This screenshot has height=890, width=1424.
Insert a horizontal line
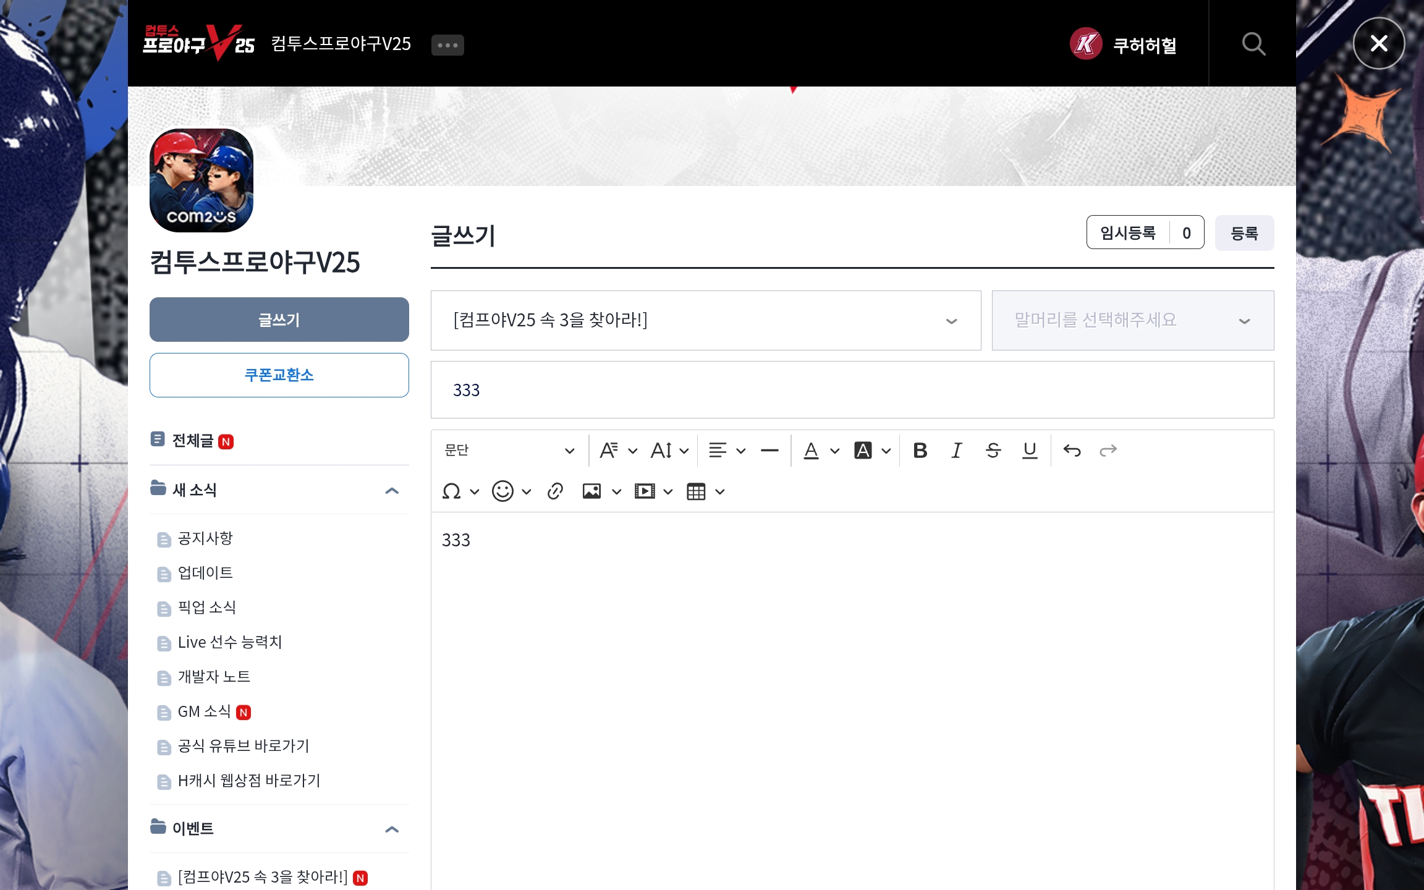769,451
